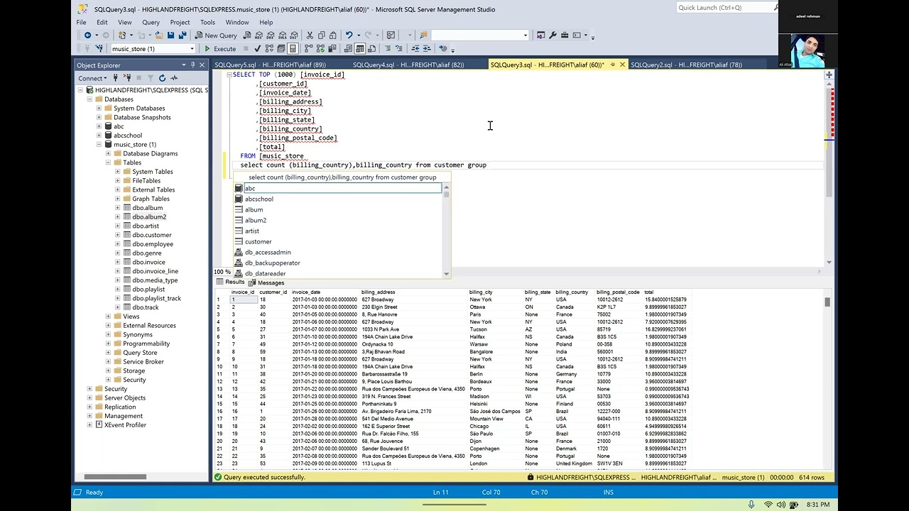Select album2 in IntelliSense list

pyautogui.click(x=256, y=220)
